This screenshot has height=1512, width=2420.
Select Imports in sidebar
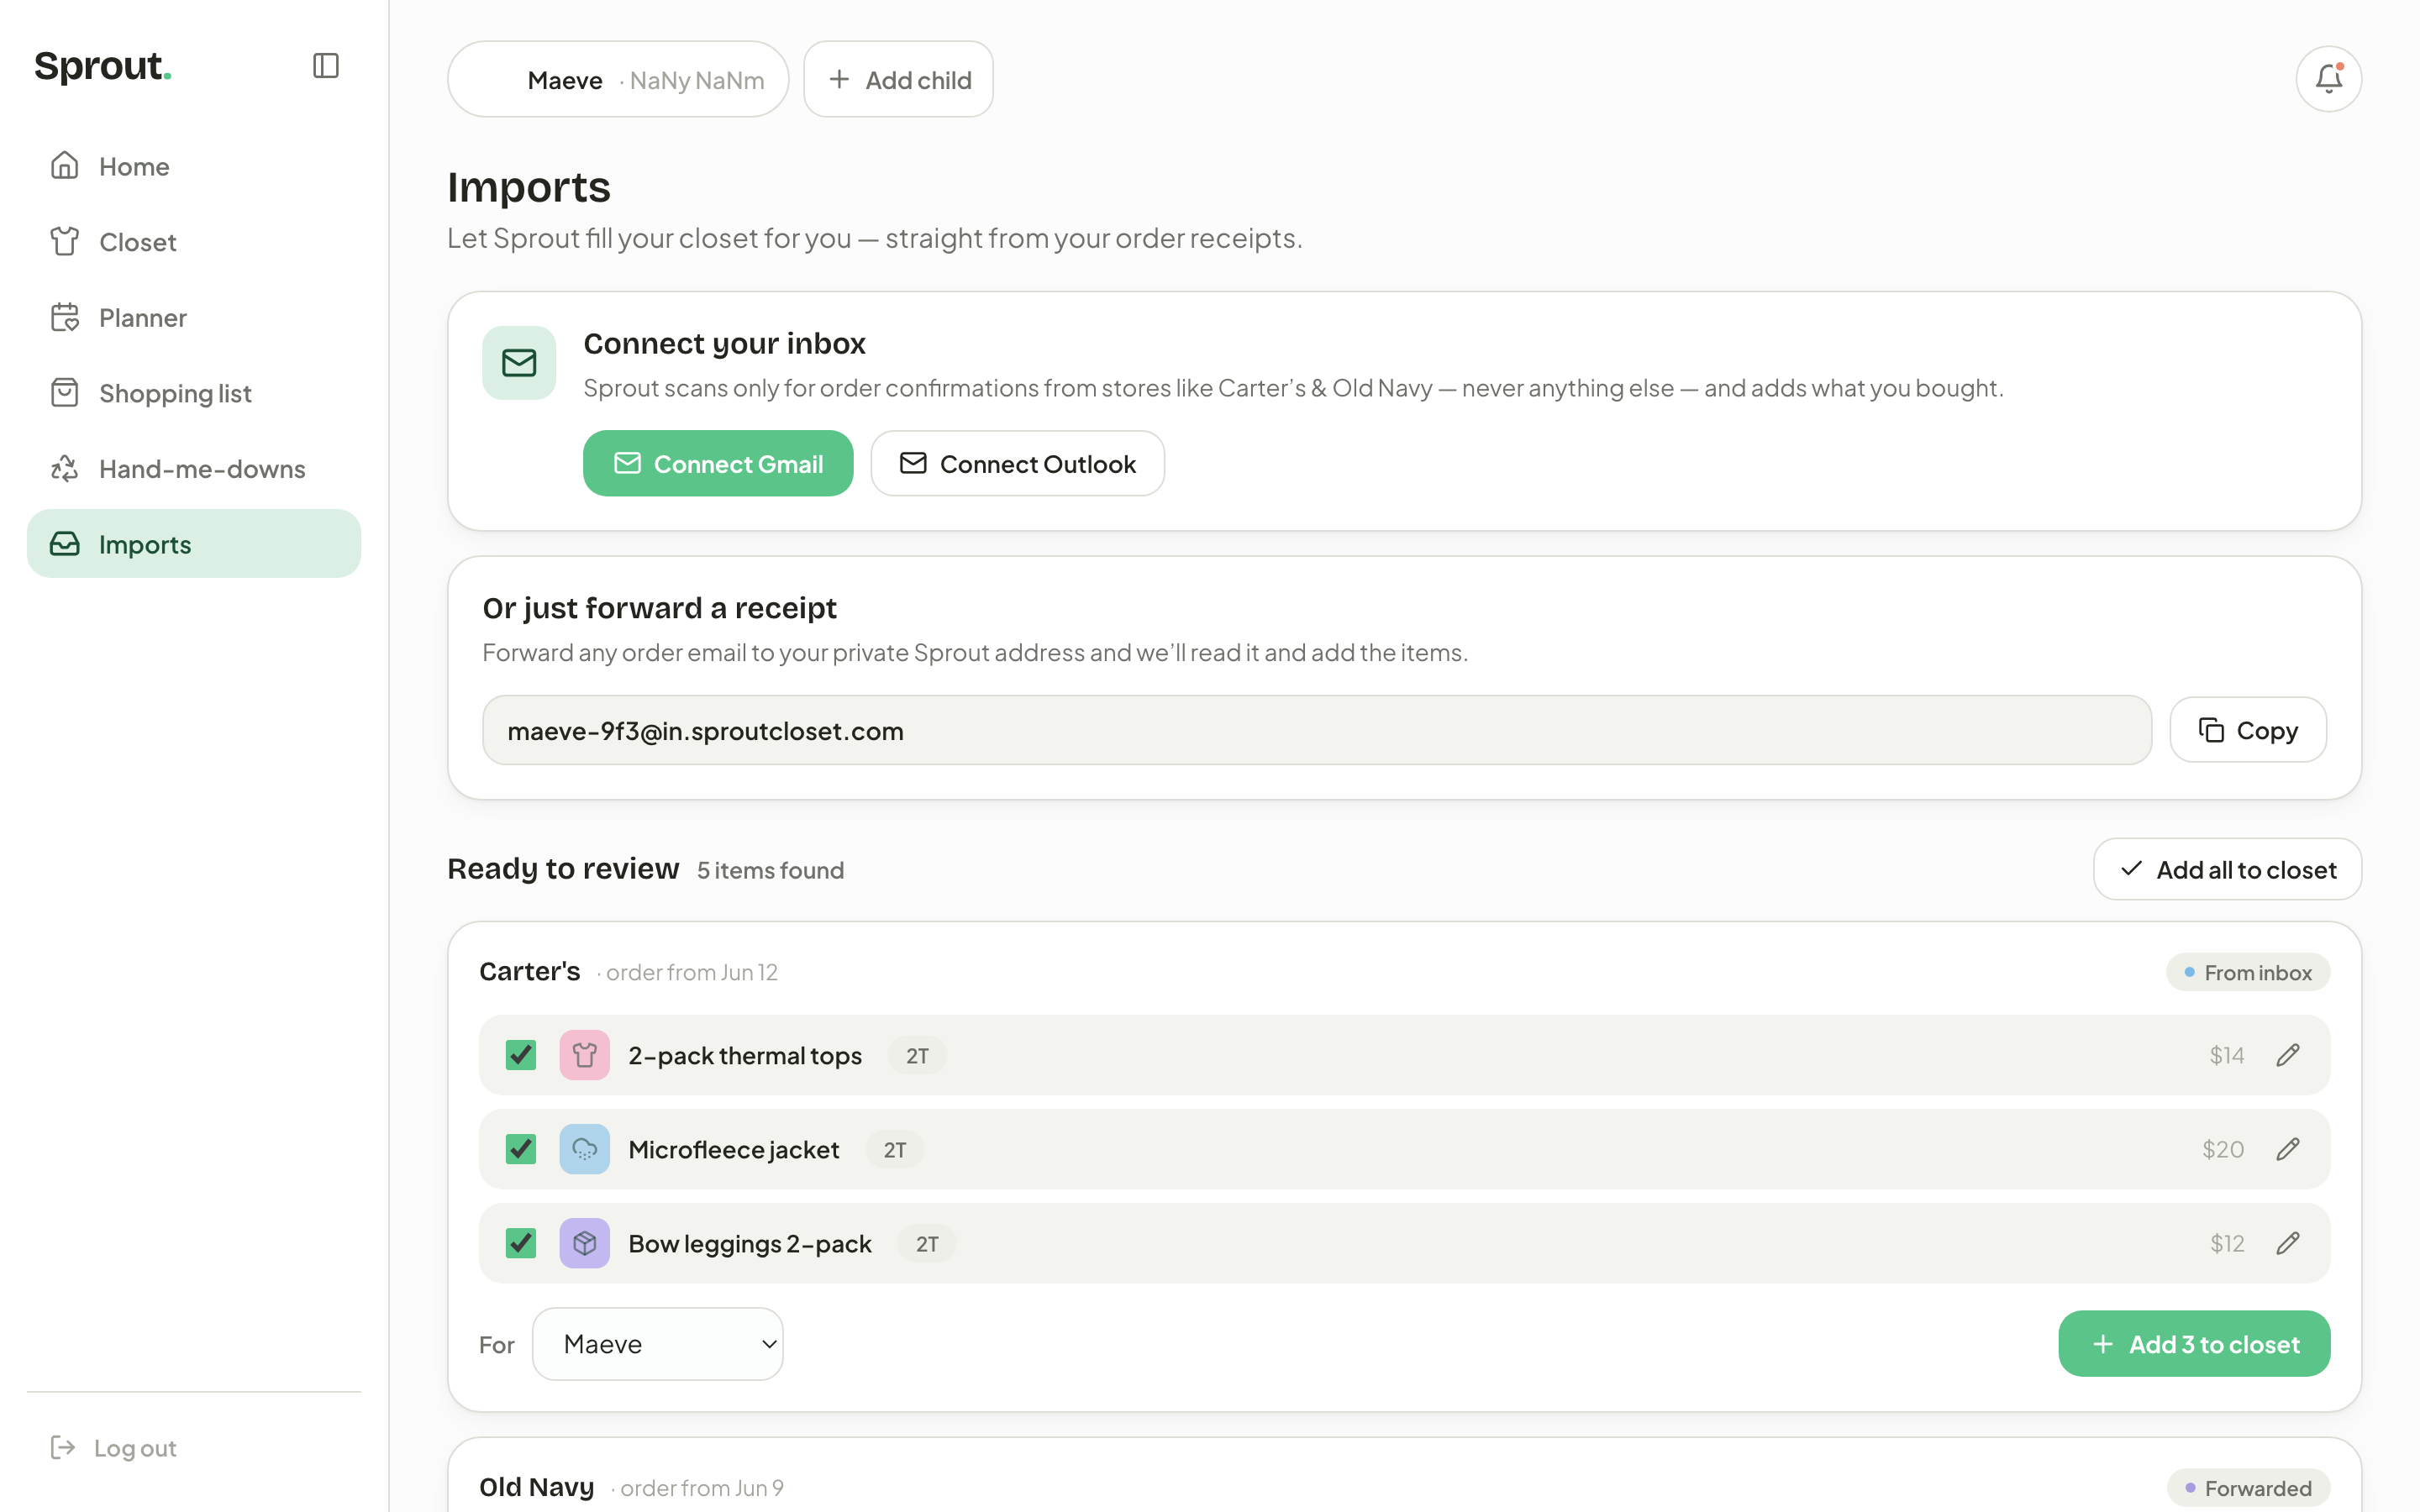[194, 544]
